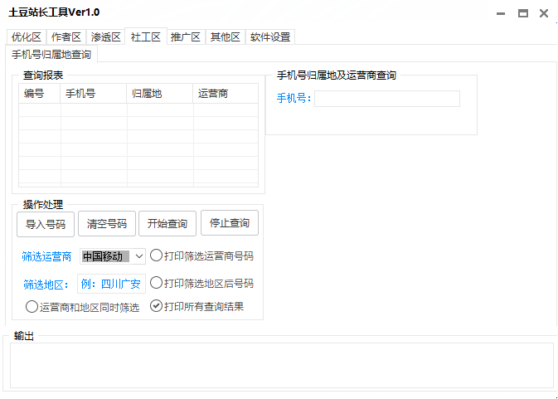Click the 导入号码 button

click(46, 224)
